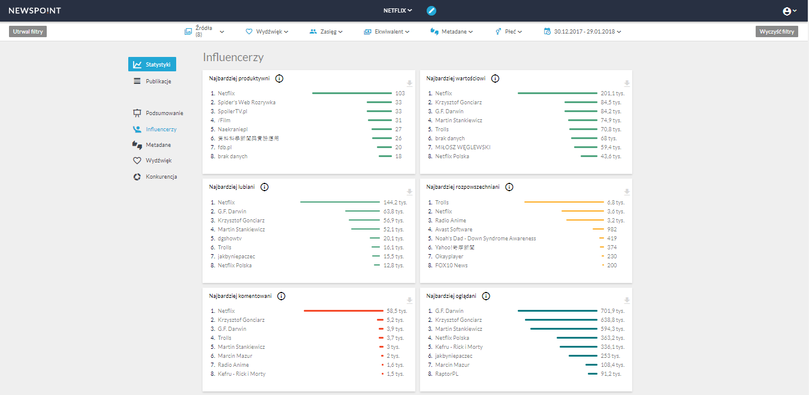Click SpoilerTV.pl in Najbardziej produktywni
The width and height of the screenshot is (809, 395).
pos(233,111)
